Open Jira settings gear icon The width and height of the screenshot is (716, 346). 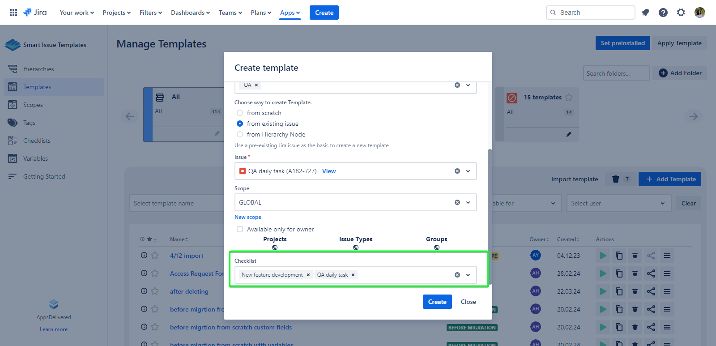click(681, 13)
